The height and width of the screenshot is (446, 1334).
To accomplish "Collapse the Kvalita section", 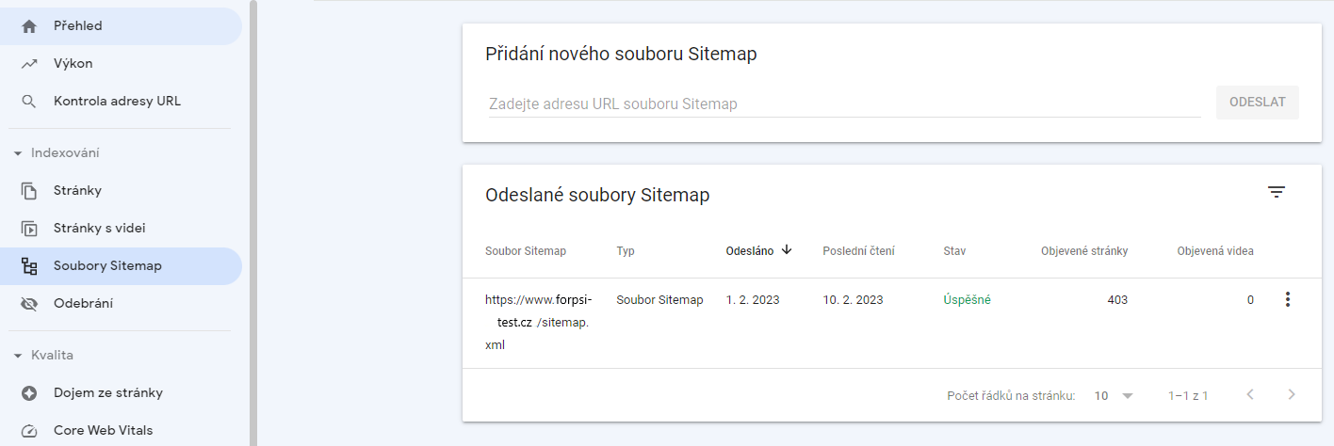I will pyautogui.click(x=18, y=356).
